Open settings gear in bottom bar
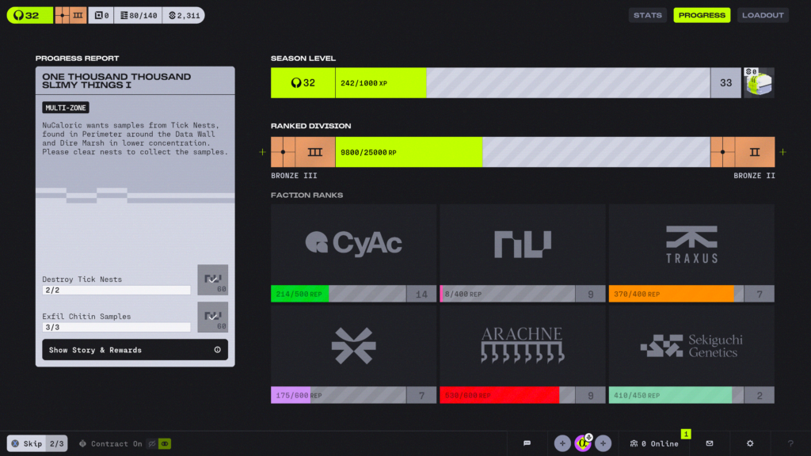The image size is (811, 456). [x=750, y=443]
